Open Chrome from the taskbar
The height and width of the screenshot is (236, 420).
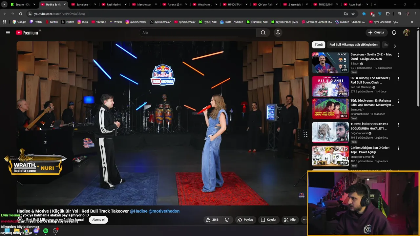(x=26, y=231)
